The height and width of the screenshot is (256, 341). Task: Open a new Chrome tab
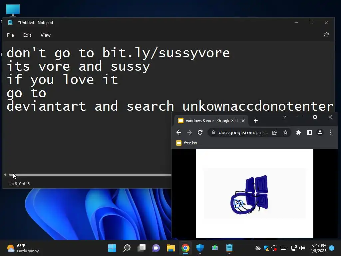(256, 121)
